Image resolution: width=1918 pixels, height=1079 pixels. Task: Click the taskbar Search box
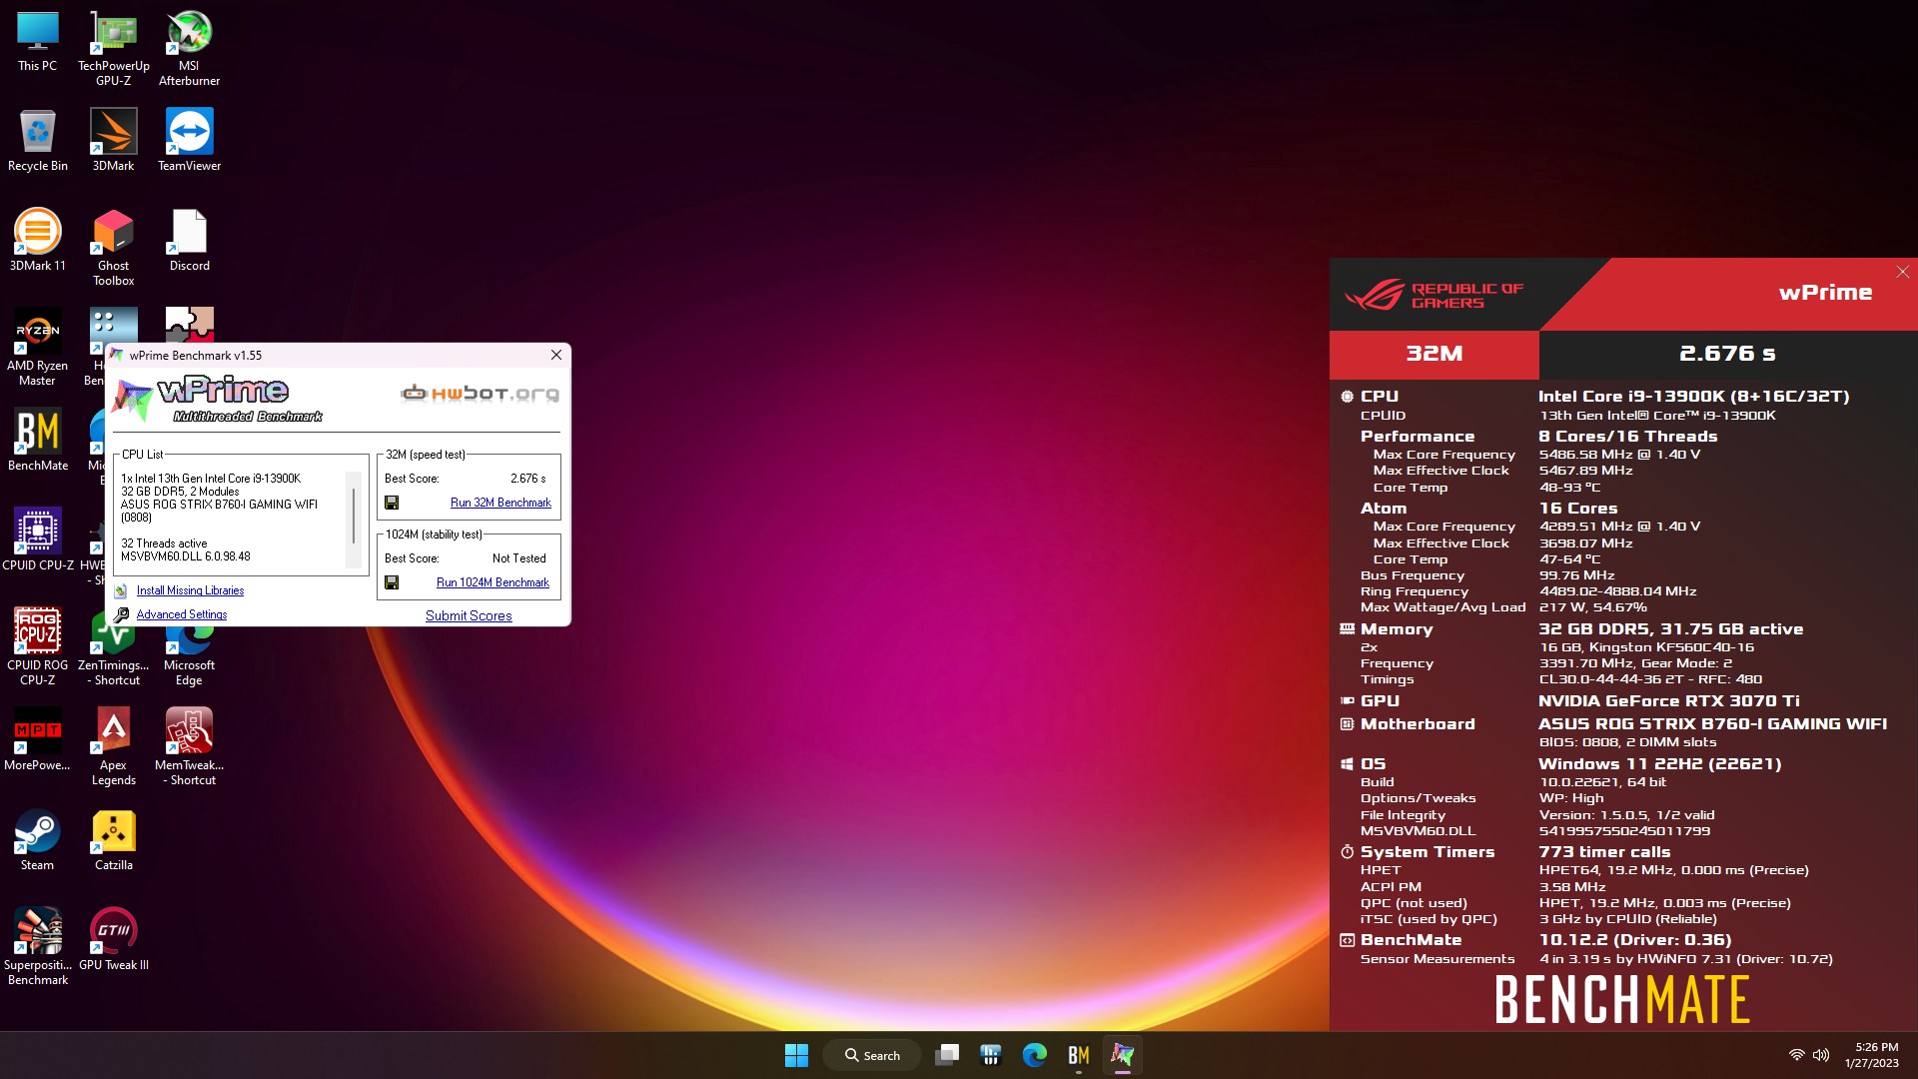point(872,1055)
